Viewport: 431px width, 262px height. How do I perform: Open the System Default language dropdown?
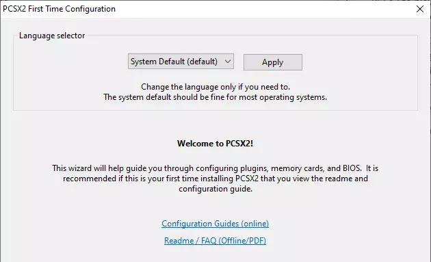click(181, 62)
